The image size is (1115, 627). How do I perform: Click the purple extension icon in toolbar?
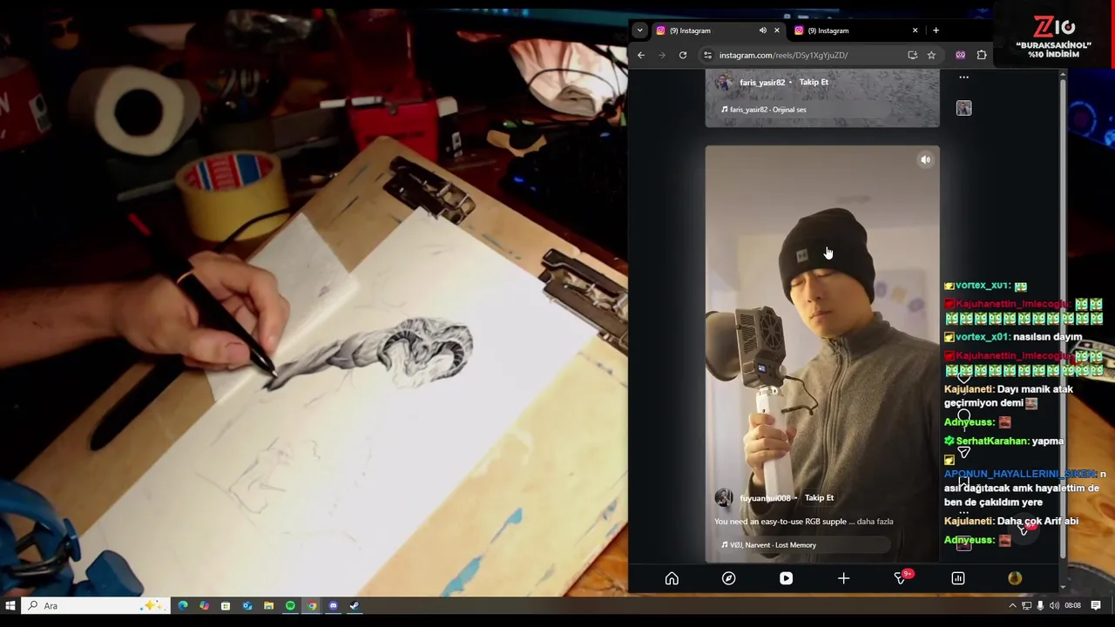pos(960,55)
